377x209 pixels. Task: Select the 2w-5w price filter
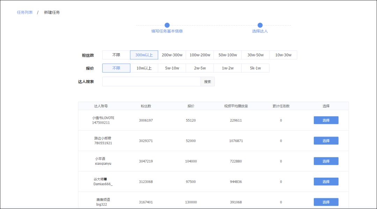pyautogui.click(x=200, y=68)
